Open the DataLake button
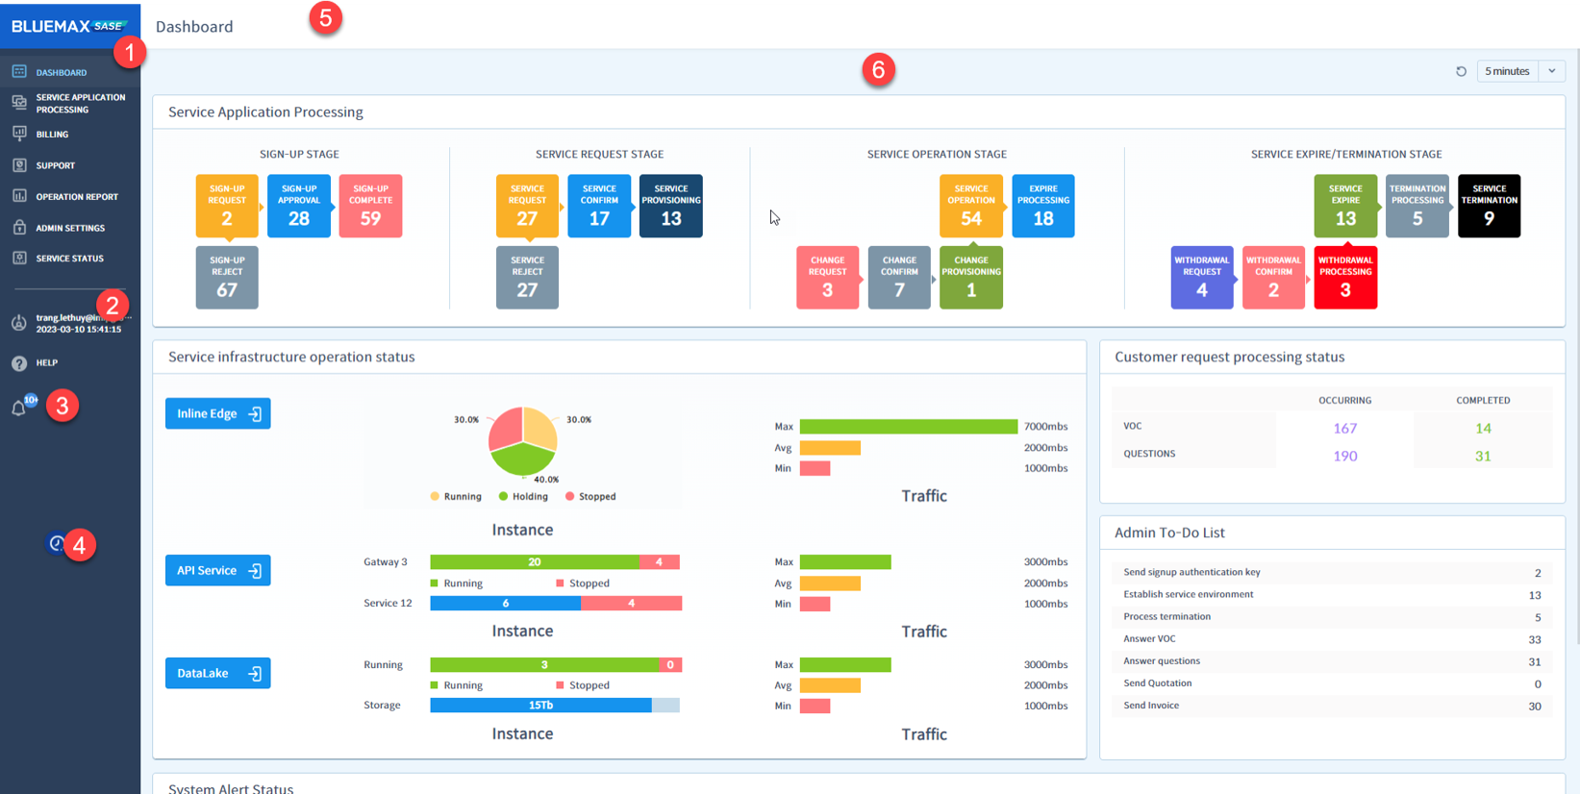1580x794 pixels. tap(217, 674)
